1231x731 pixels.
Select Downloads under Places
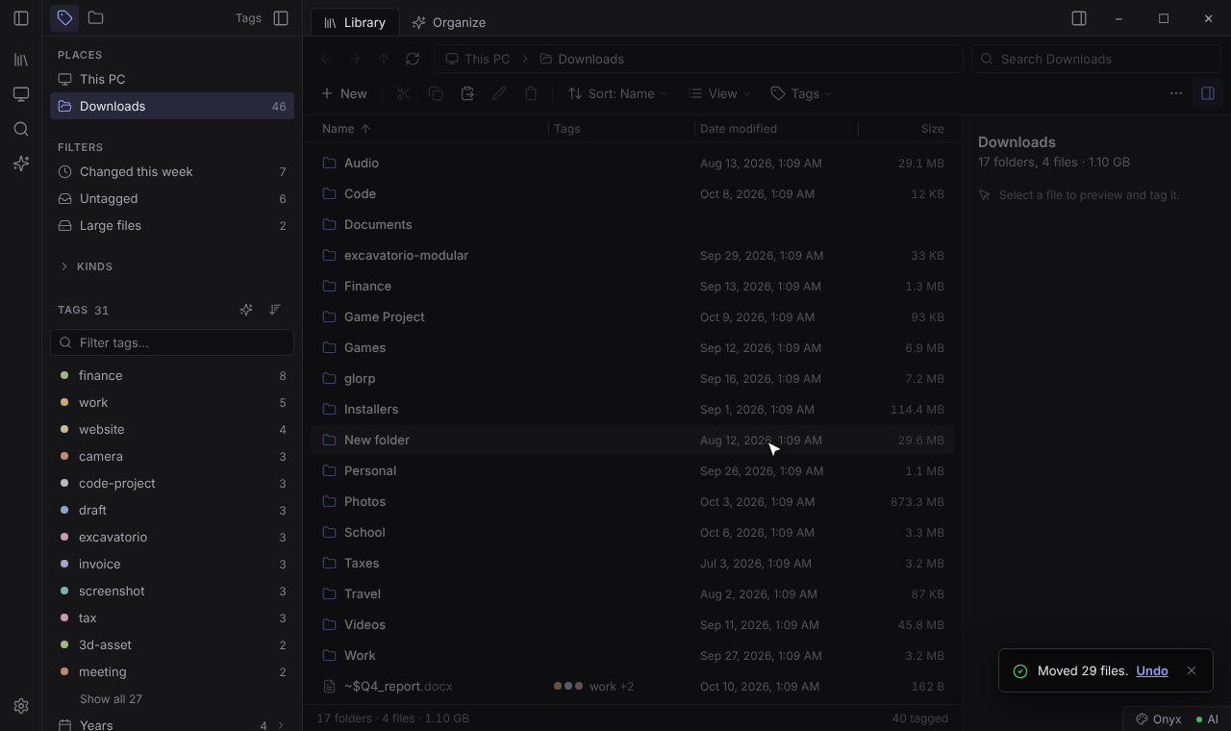[172, 106]
